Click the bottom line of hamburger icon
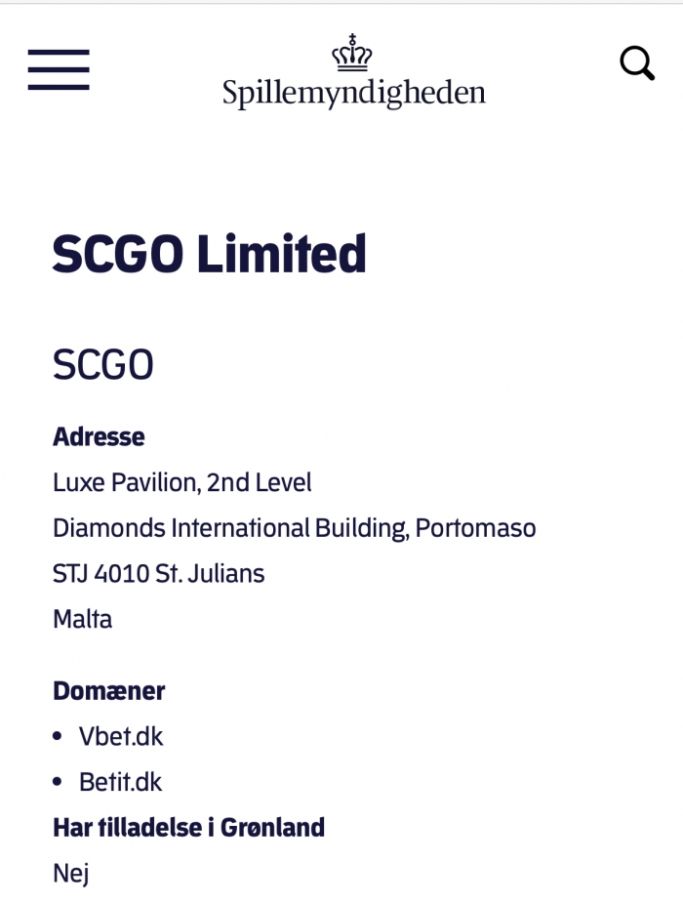 tap(59, 87)
